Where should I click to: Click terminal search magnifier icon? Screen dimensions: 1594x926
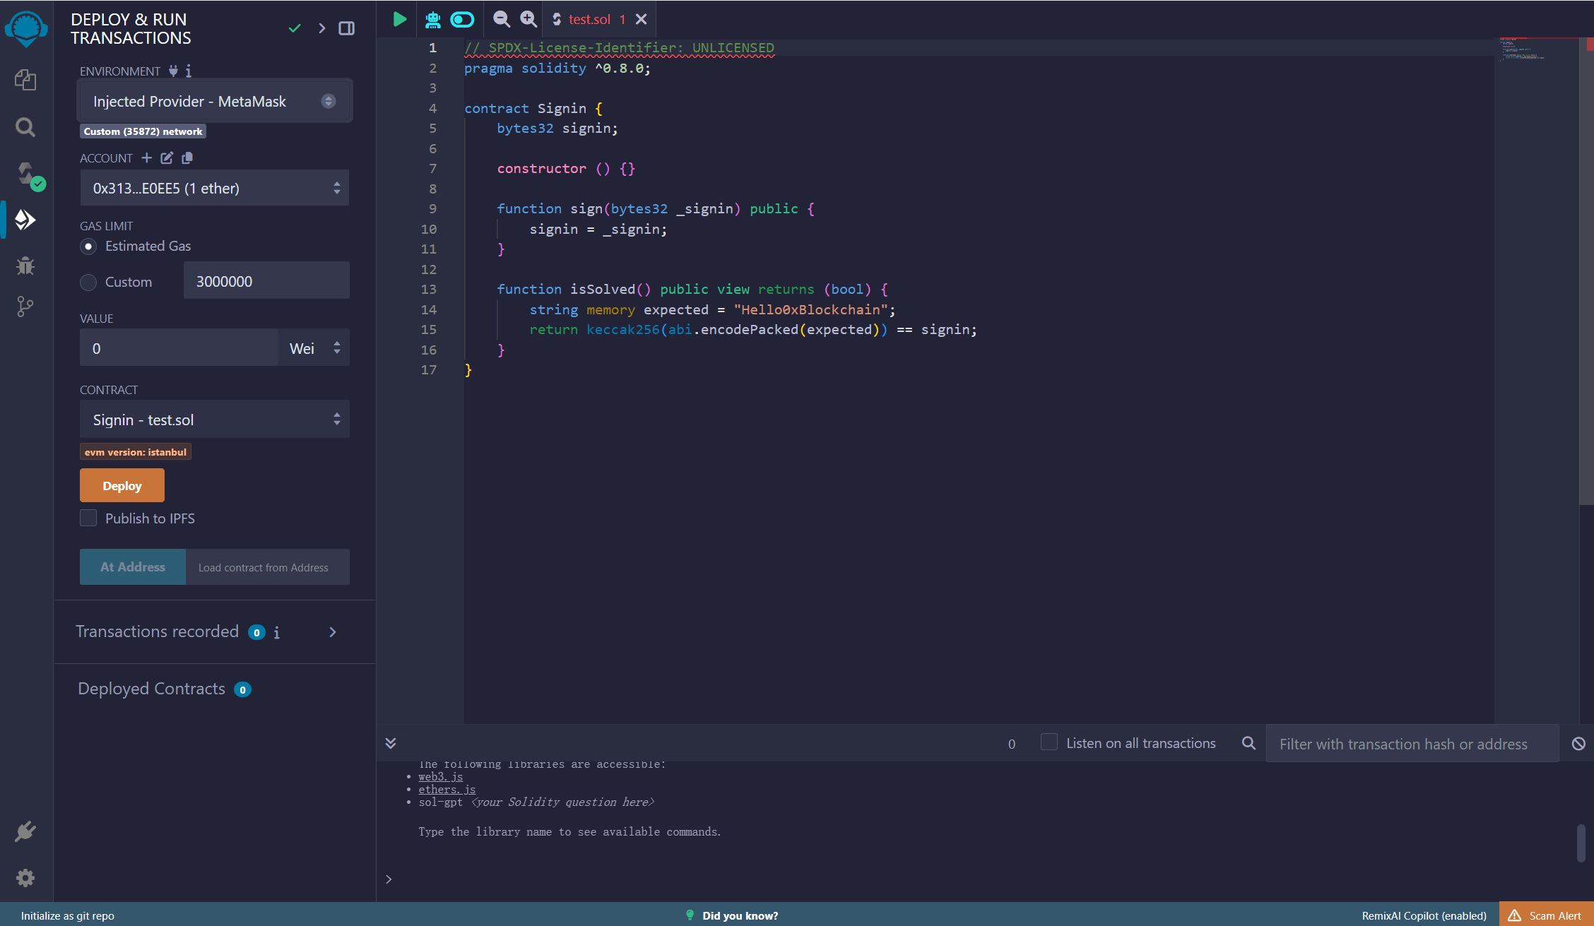(1248, 743)
